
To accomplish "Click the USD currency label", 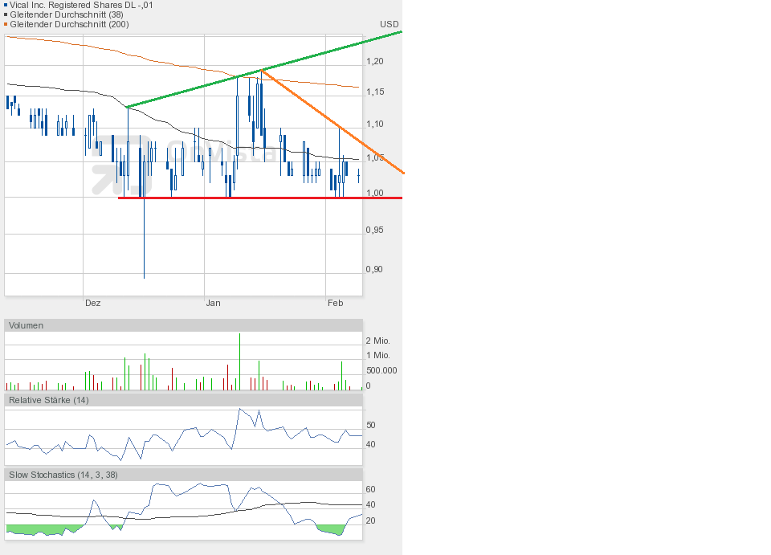I will (x=390, y=24).
